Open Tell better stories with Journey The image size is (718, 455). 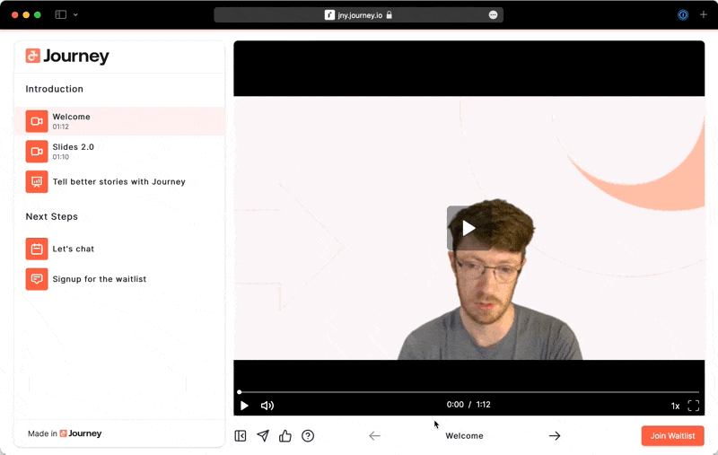point(120,181)
